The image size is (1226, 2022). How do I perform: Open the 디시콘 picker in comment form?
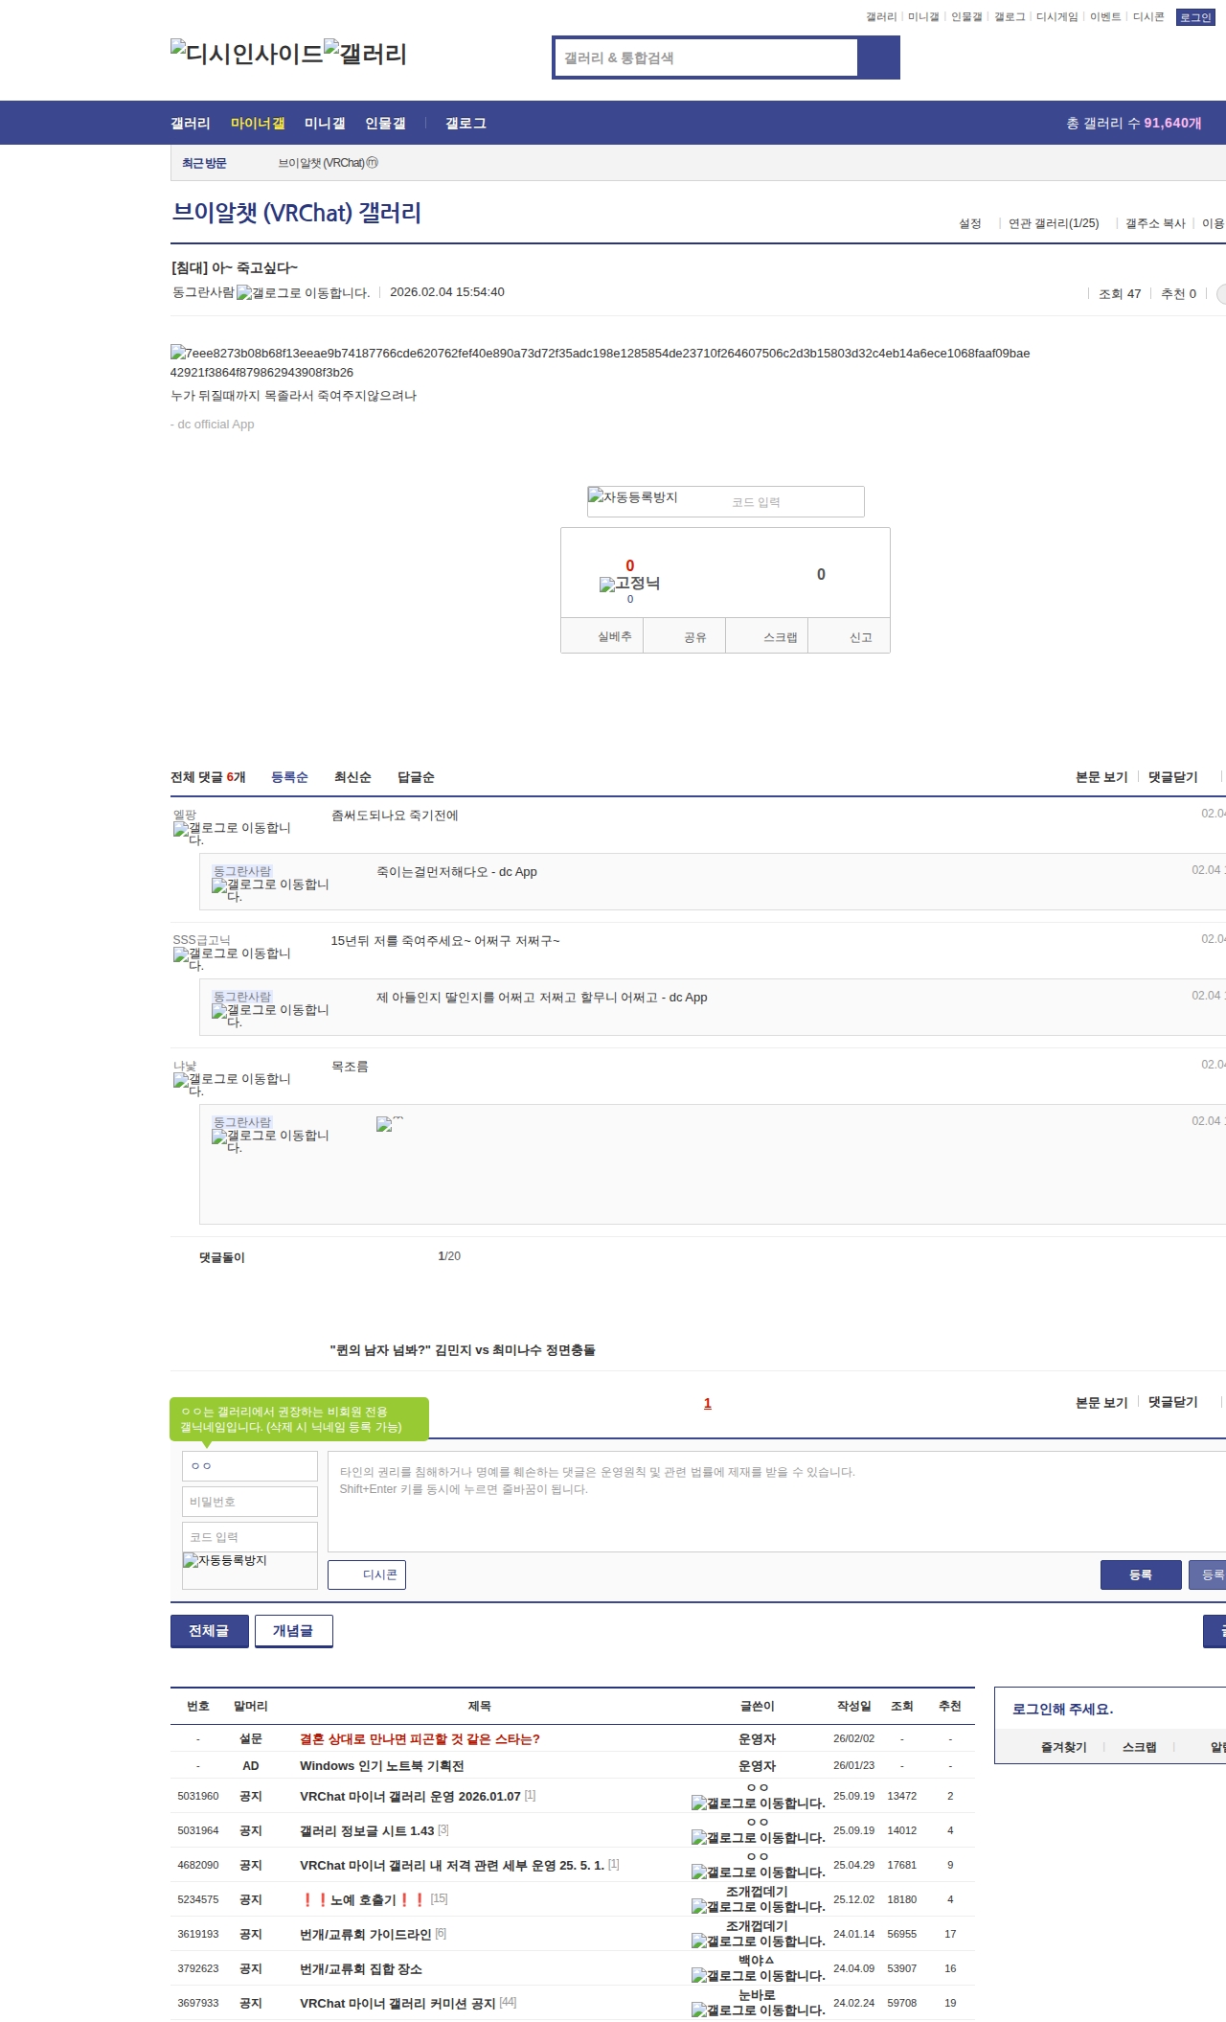(x=367, y=1574)
